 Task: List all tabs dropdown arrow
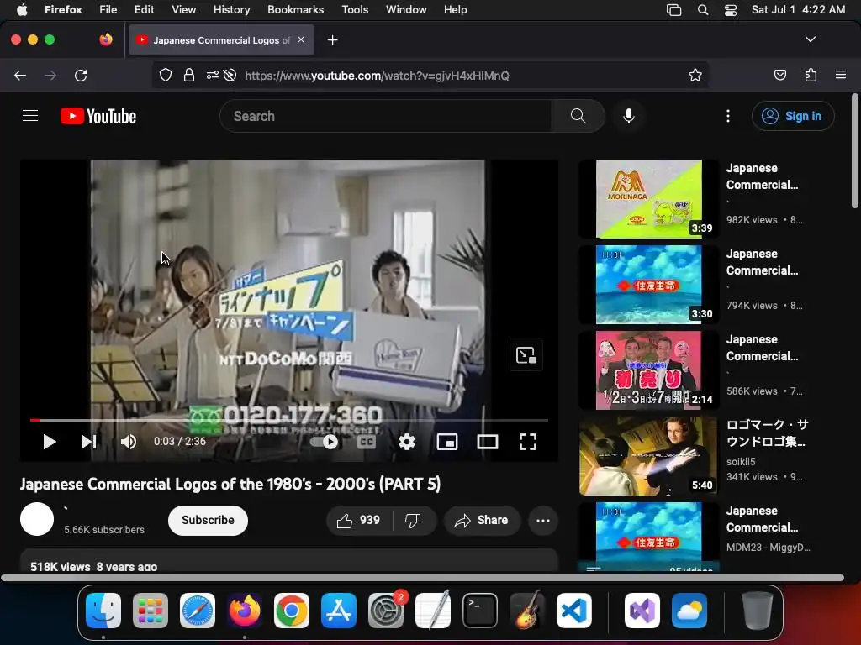click(811, 39)
